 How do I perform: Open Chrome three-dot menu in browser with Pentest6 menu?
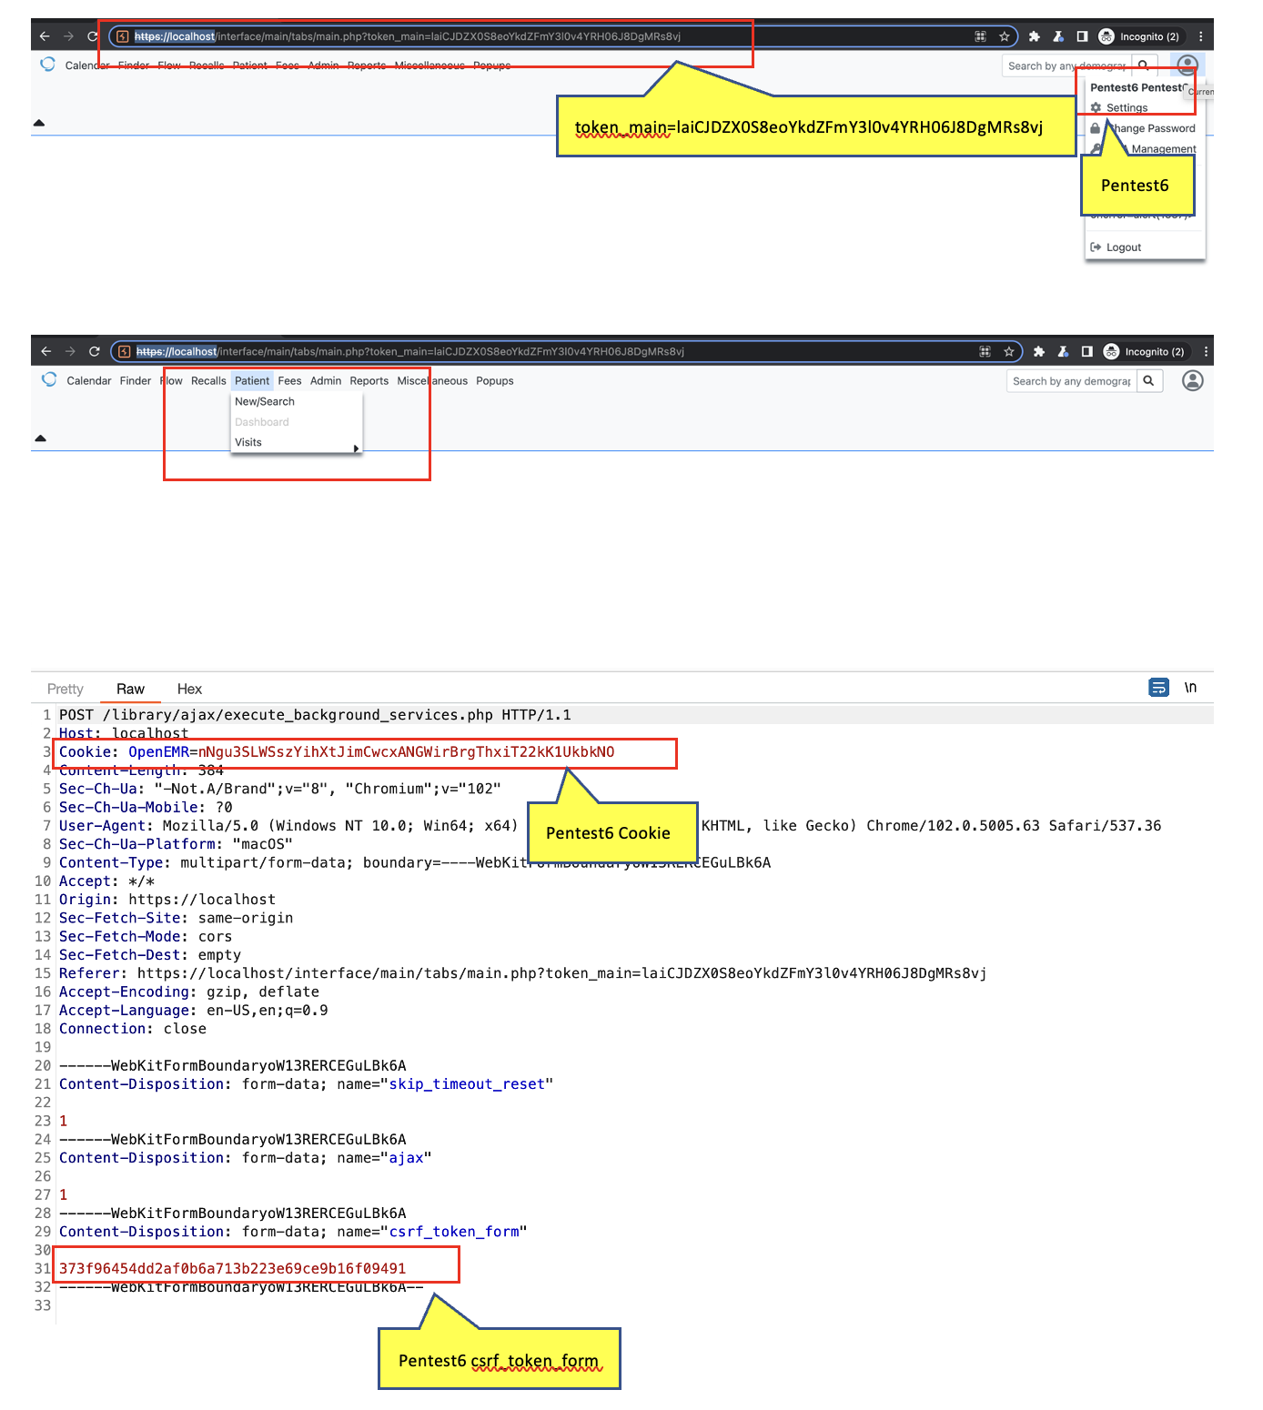pyautogui.click(x=1201, y=36)
